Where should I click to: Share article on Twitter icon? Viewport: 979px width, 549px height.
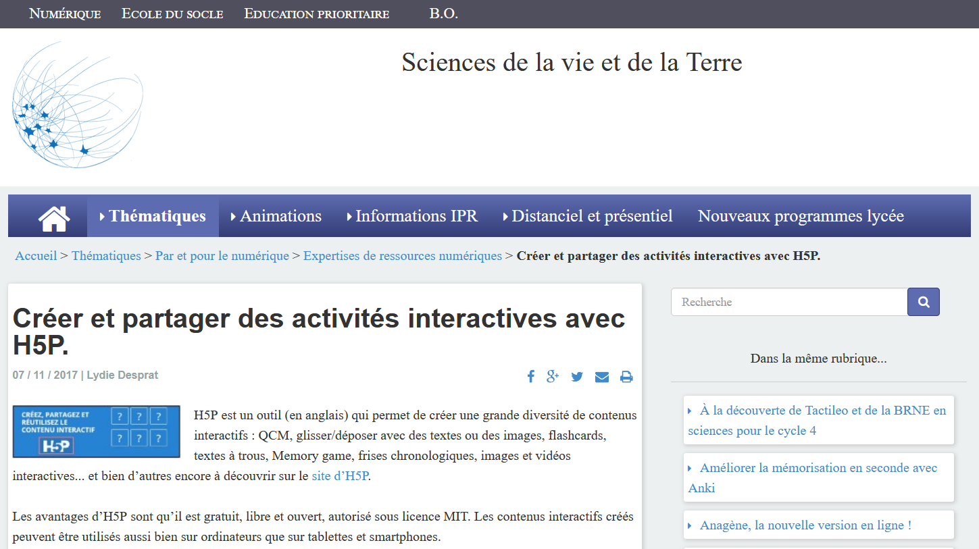(x=577, y=377)
